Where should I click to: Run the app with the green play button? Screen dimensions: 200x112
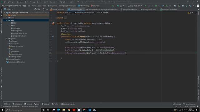(145, 6)
